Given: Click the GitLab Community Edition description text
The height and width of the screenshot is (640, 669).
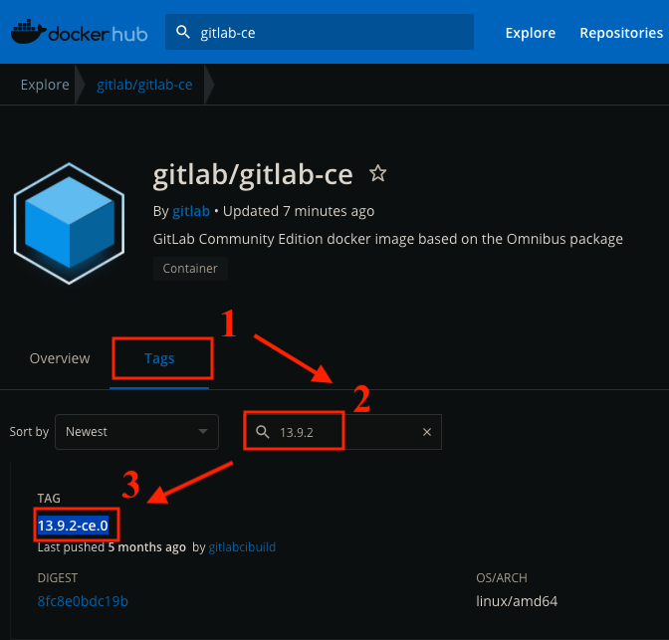Looking at the screenshot, I should coord(388,239).
